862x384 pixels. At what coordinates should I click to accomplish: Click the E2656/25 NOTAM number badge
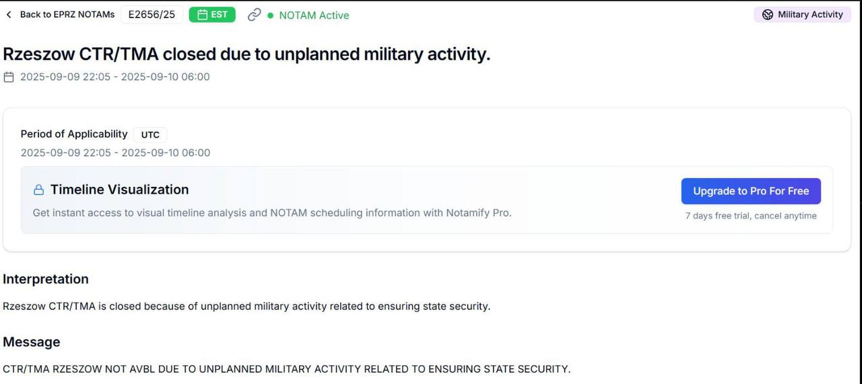coord(152,15)
